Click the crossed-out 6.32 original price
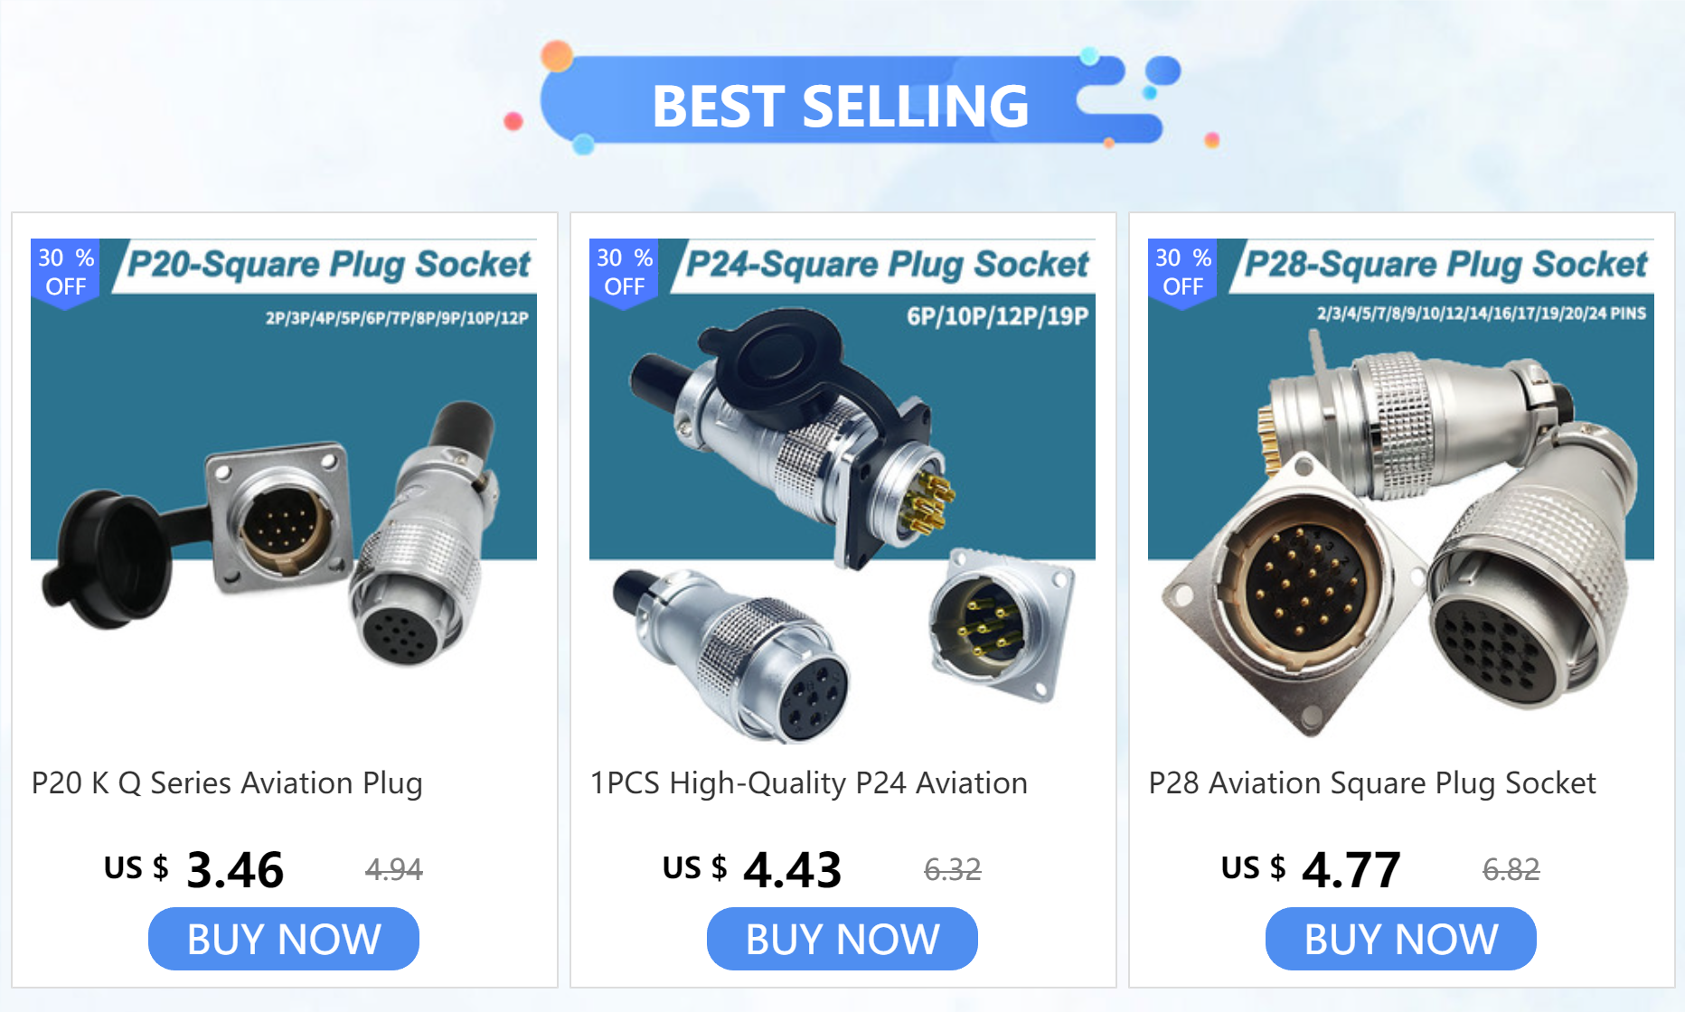1685x1012 pixels. (x=952, y=869)
